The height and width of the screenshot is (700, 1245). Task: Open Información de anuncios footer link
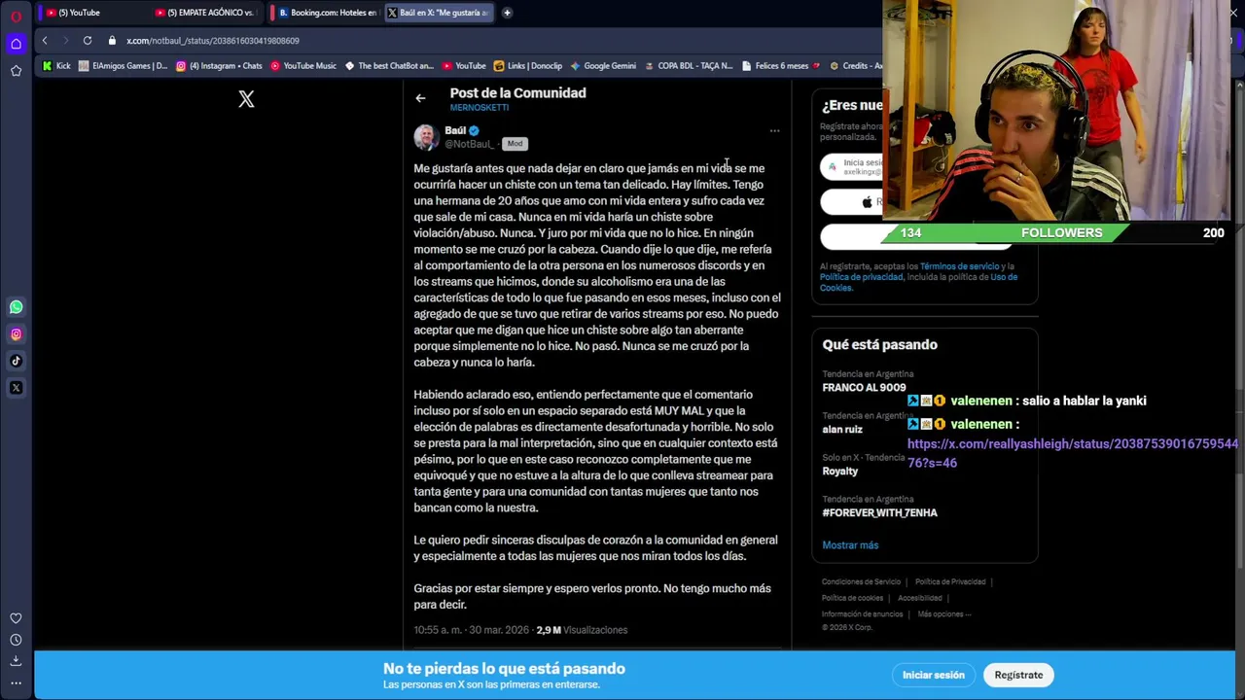(x=863, y=614)
